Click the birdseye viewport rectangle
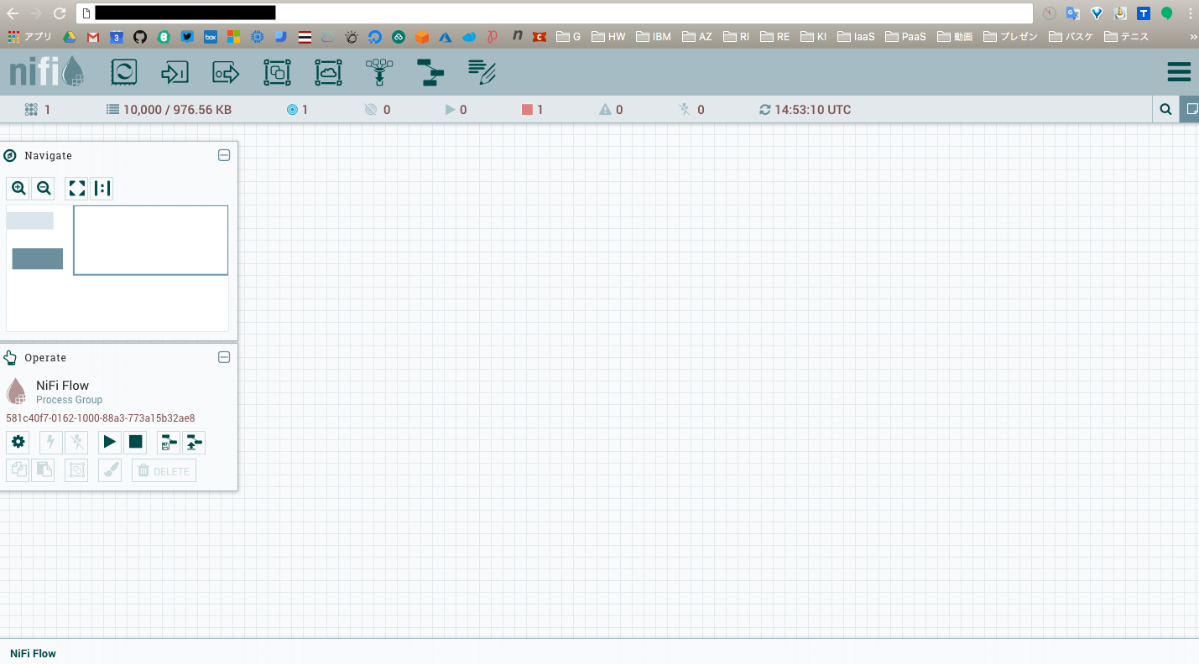This screenshot has width=1199, height=664. pyautogui.click(x=151, y=240)
